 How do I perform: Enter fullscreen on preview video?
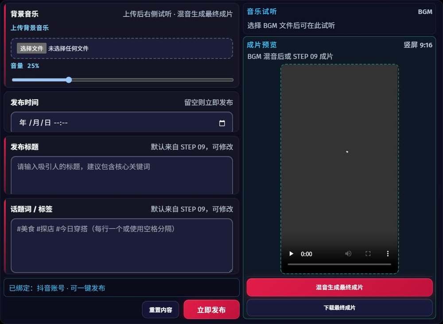coord(368,254)
